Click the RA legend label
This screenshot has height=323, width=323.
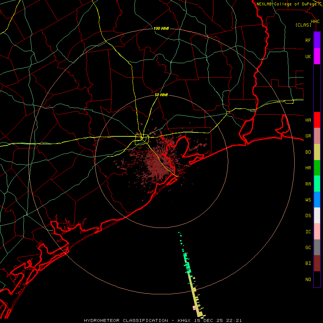[308, 184]
